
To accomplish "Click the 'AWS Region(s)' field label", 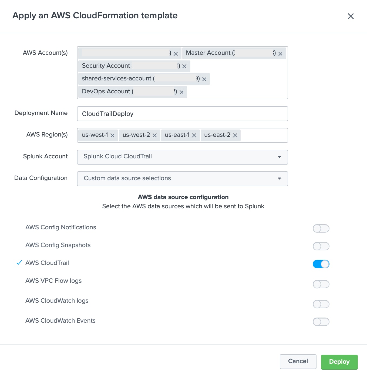I will (47, 134).
